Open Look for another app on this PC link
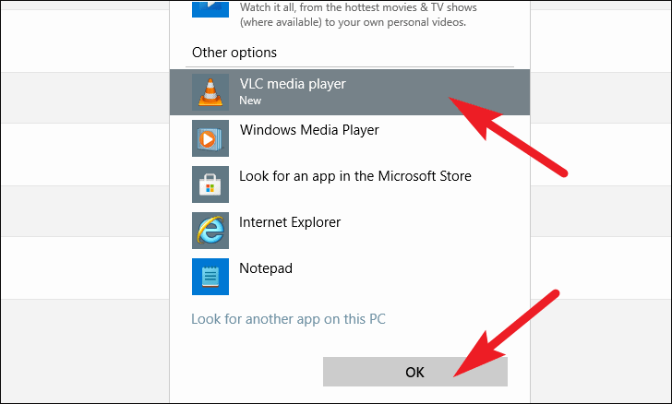 (x=288, y=319)
